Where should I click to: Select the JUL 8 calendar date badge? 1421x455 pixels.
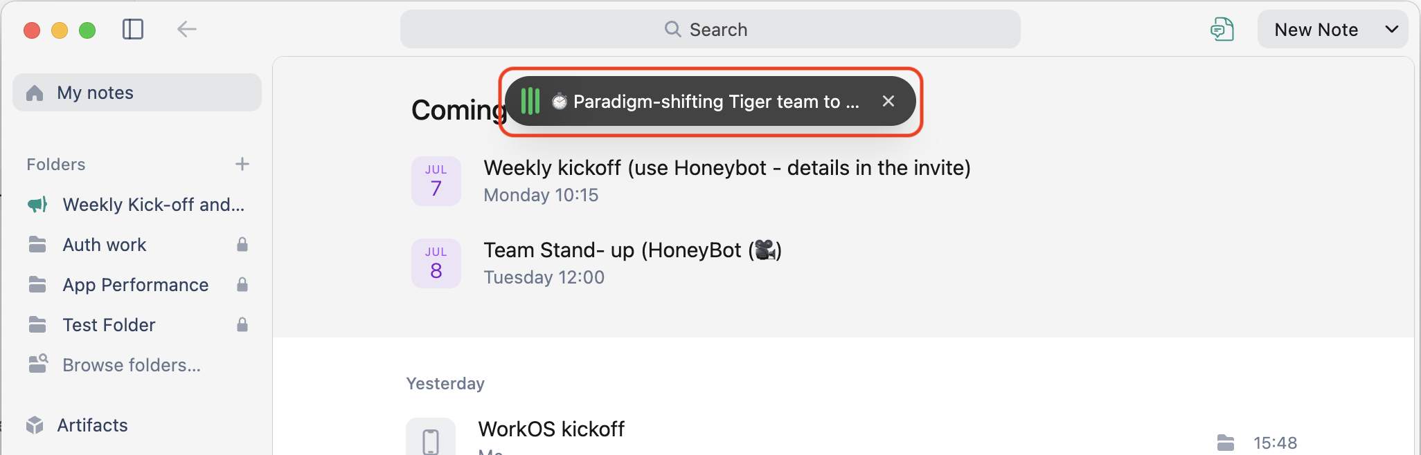pyautogui.click(x=436, y=263)
